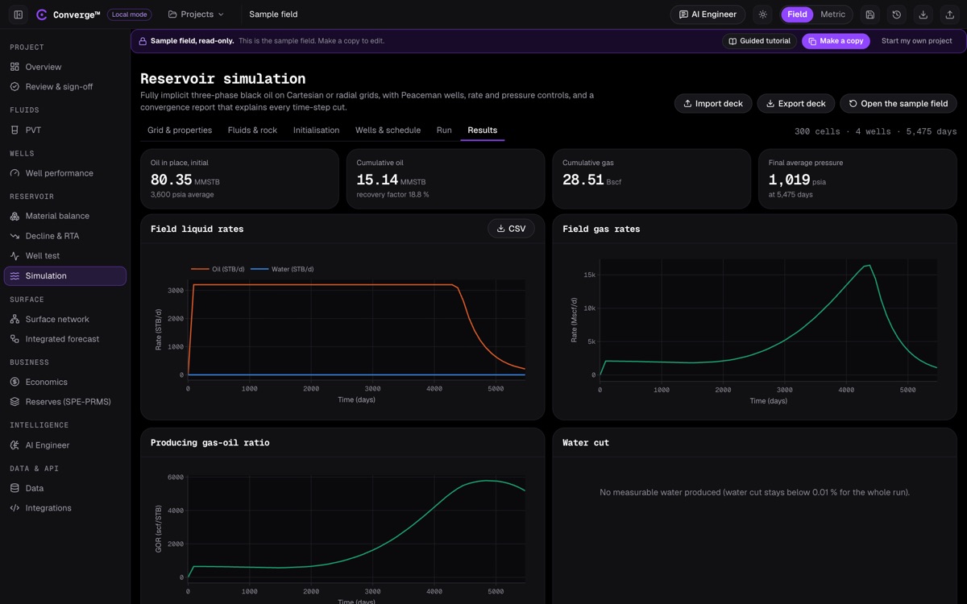Open the Fluids & rock tab
Image resolution: width=967 pixels, height=604 pixels.
click(x=252, y=130)
